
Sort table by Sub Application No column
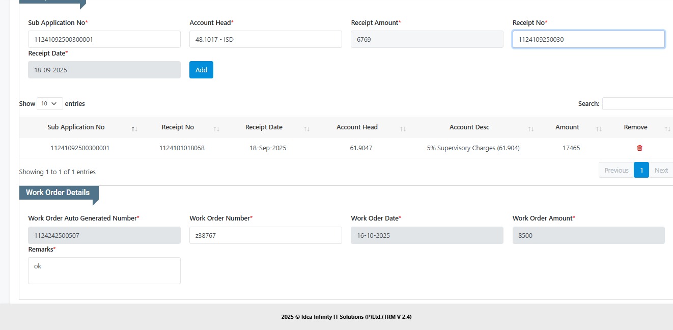(76, 127)
